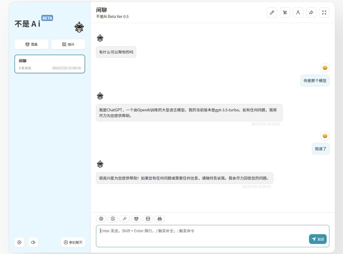Open the masks panel via the robot face icon

pos(136,219)
